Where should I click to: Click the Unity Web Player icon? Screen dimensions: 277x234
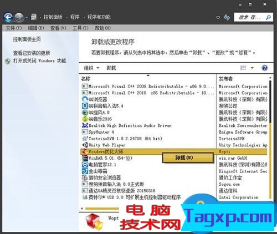coord(85,145)
